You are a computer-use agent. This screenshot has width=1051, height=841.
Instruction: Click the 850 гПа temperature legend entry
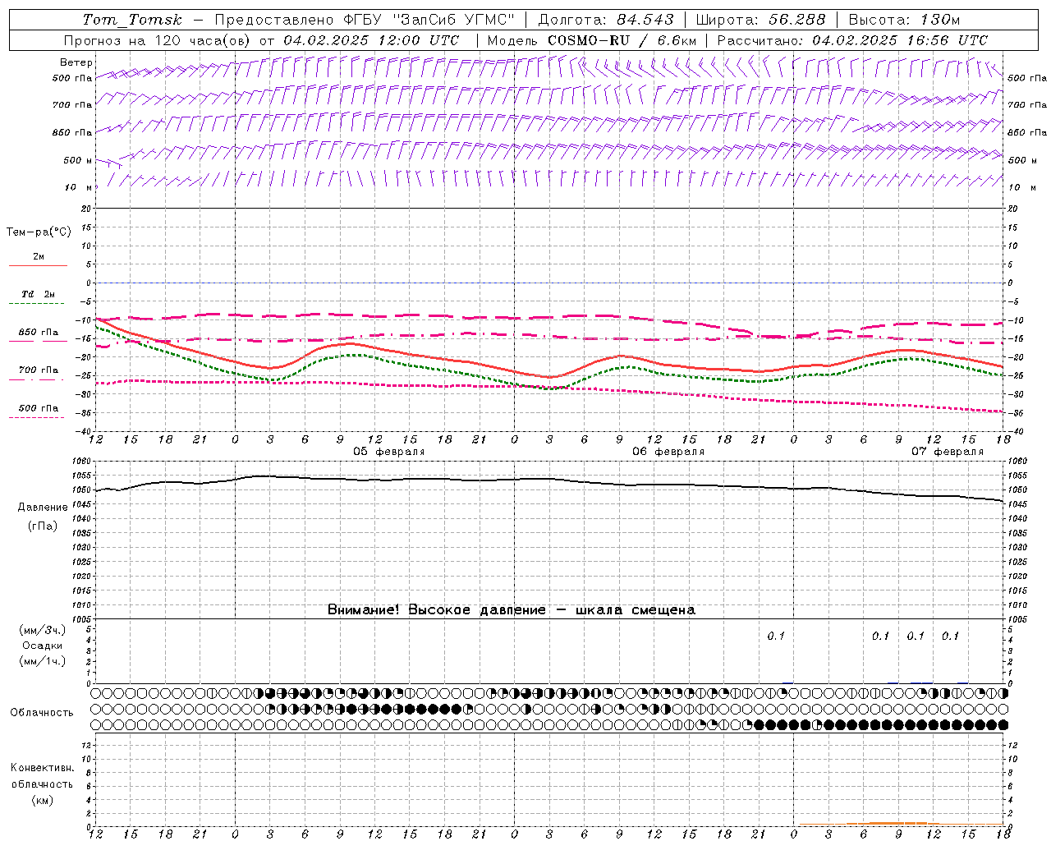[x=38, y=336]
